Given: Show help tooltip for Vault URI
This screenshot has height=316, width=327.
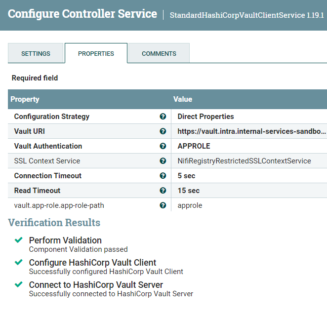Looking at the screenshot, I should point(163,131).
